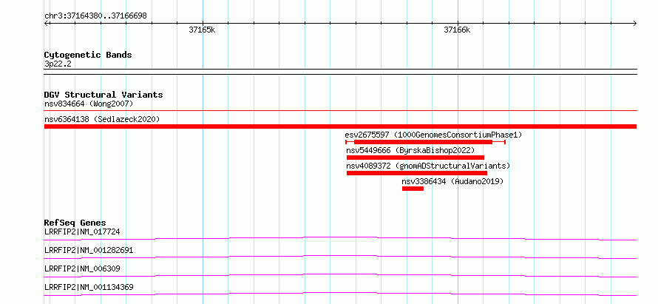658x304 pixels.
Task: Click the short nsv3386434 red bar
Action: [x=413, y=189]
